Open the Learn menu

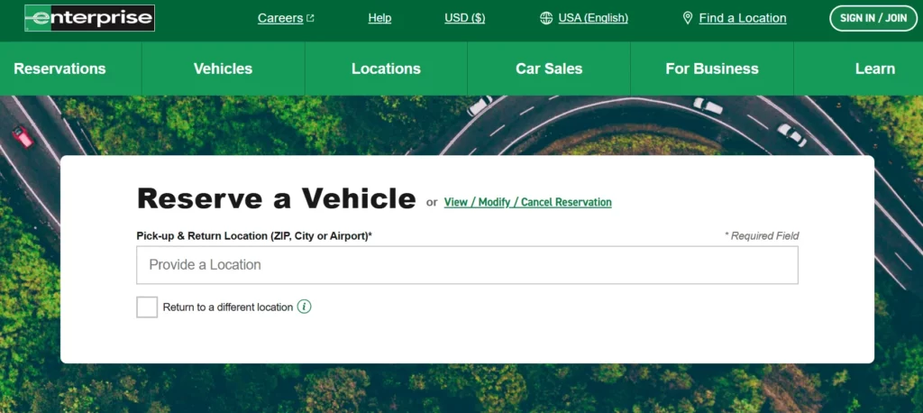(874, 69)
